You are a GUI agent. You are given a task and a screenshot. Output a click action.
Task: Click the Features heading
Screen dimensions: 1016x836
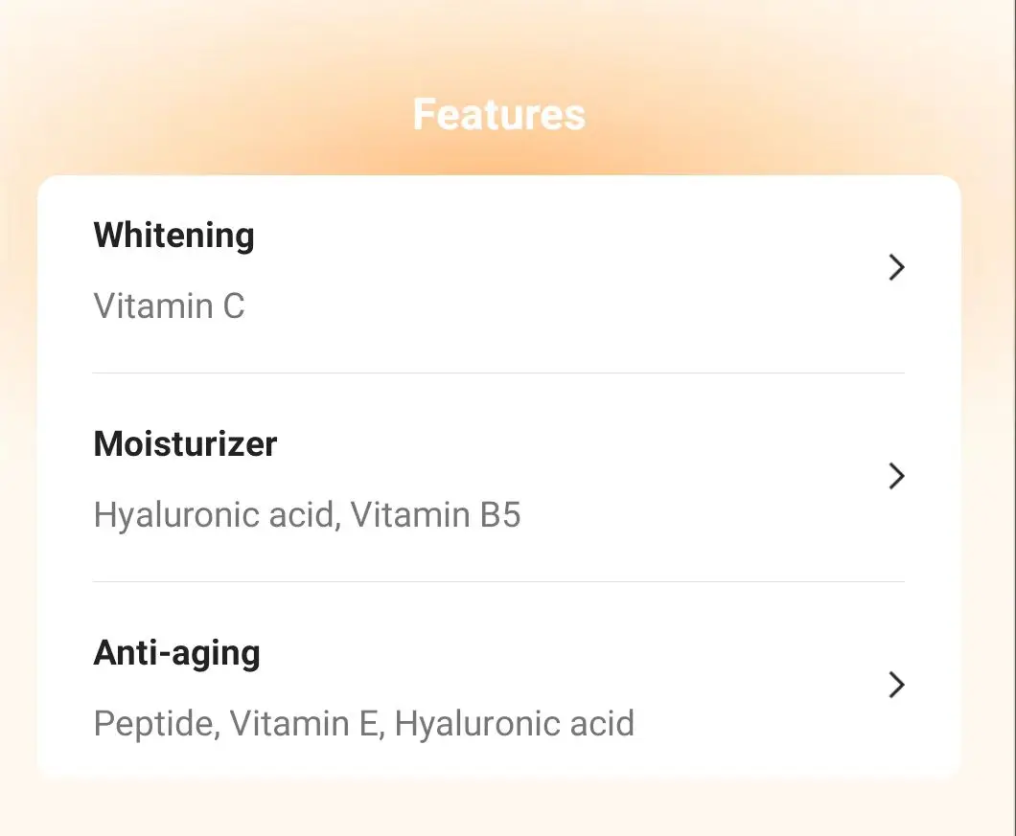[x=498, y=115]
